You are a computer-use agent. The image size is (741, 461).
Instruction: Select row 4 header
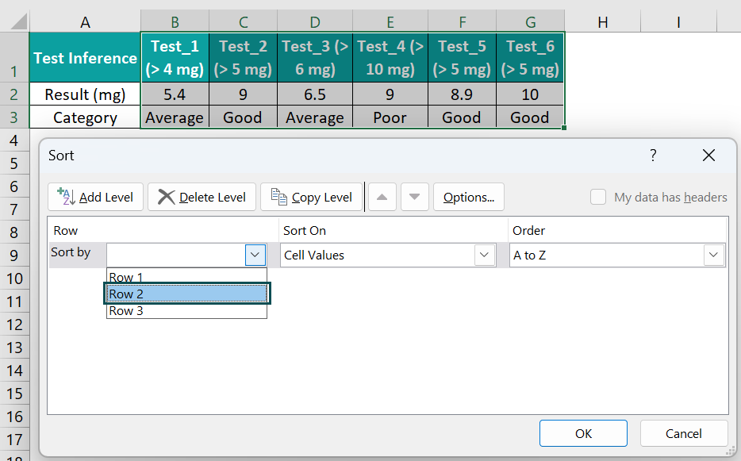pyautogui.click(x=14, y=140)
